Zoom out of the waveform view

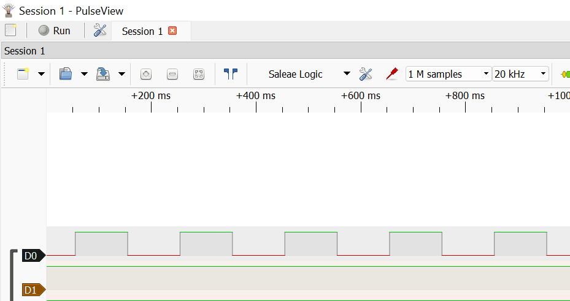click(172, 74)
